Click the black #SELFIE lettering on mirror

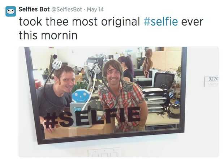coord(92,117)
